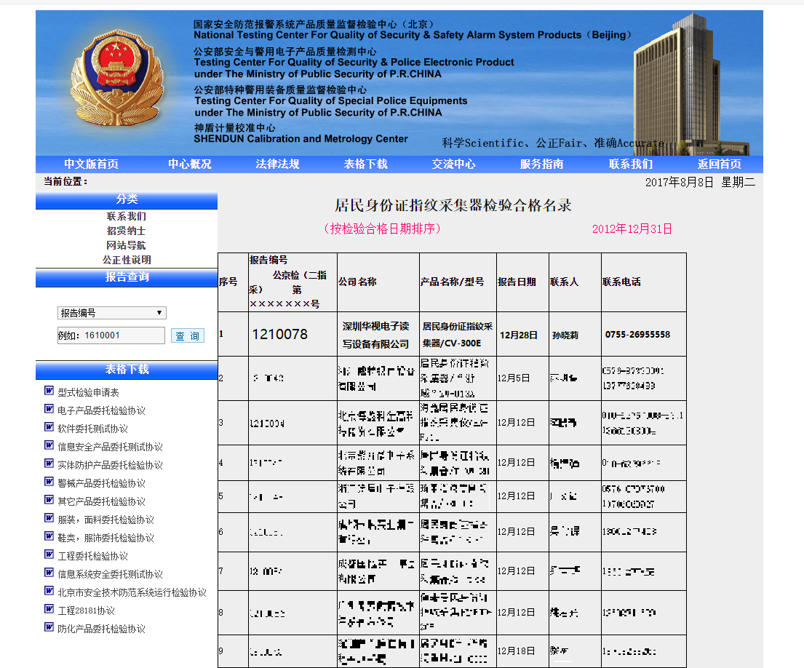Image resolution: width=804 pixels, height=668 pixels.
Task: Open the 公正性说明 sidebar link
Action: point(126,260)
